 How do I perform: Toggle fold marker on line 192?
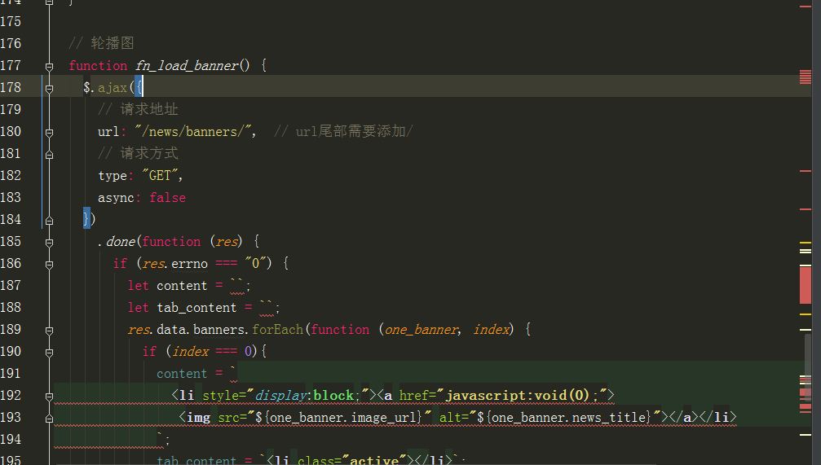[49, 397]
